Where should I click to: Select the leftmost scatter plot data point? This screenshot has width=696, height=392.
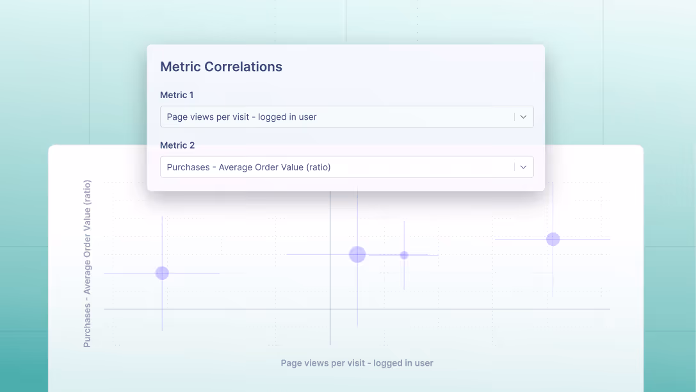[161, 273]
